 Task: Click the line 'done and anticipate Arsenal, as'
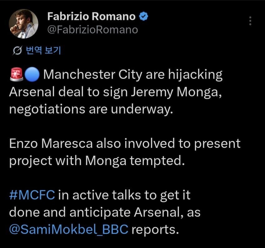105,212
